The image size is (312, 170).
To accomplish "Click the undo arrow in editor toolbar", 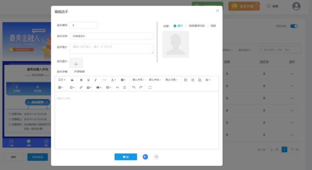I will 134,87.
